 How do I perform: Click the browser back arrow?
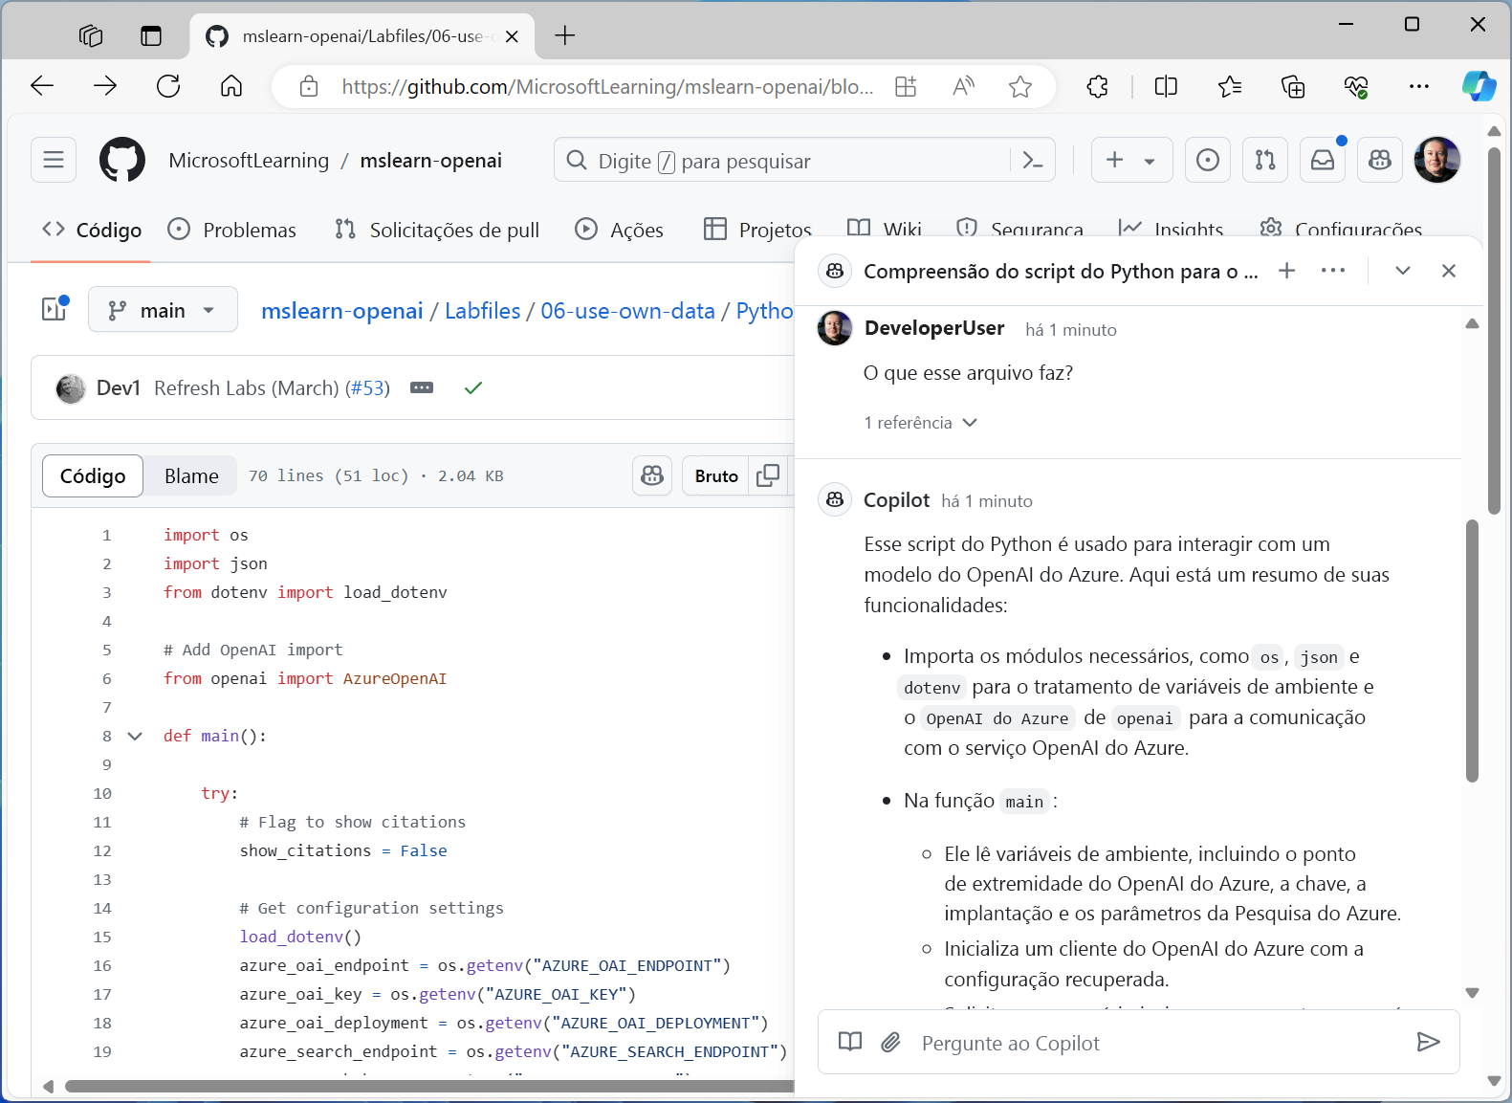42,86
